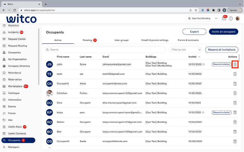The height and width of the screenshot is (152, 244).
Task: Click trash icon for testt est row
Action: click(235, 74)
